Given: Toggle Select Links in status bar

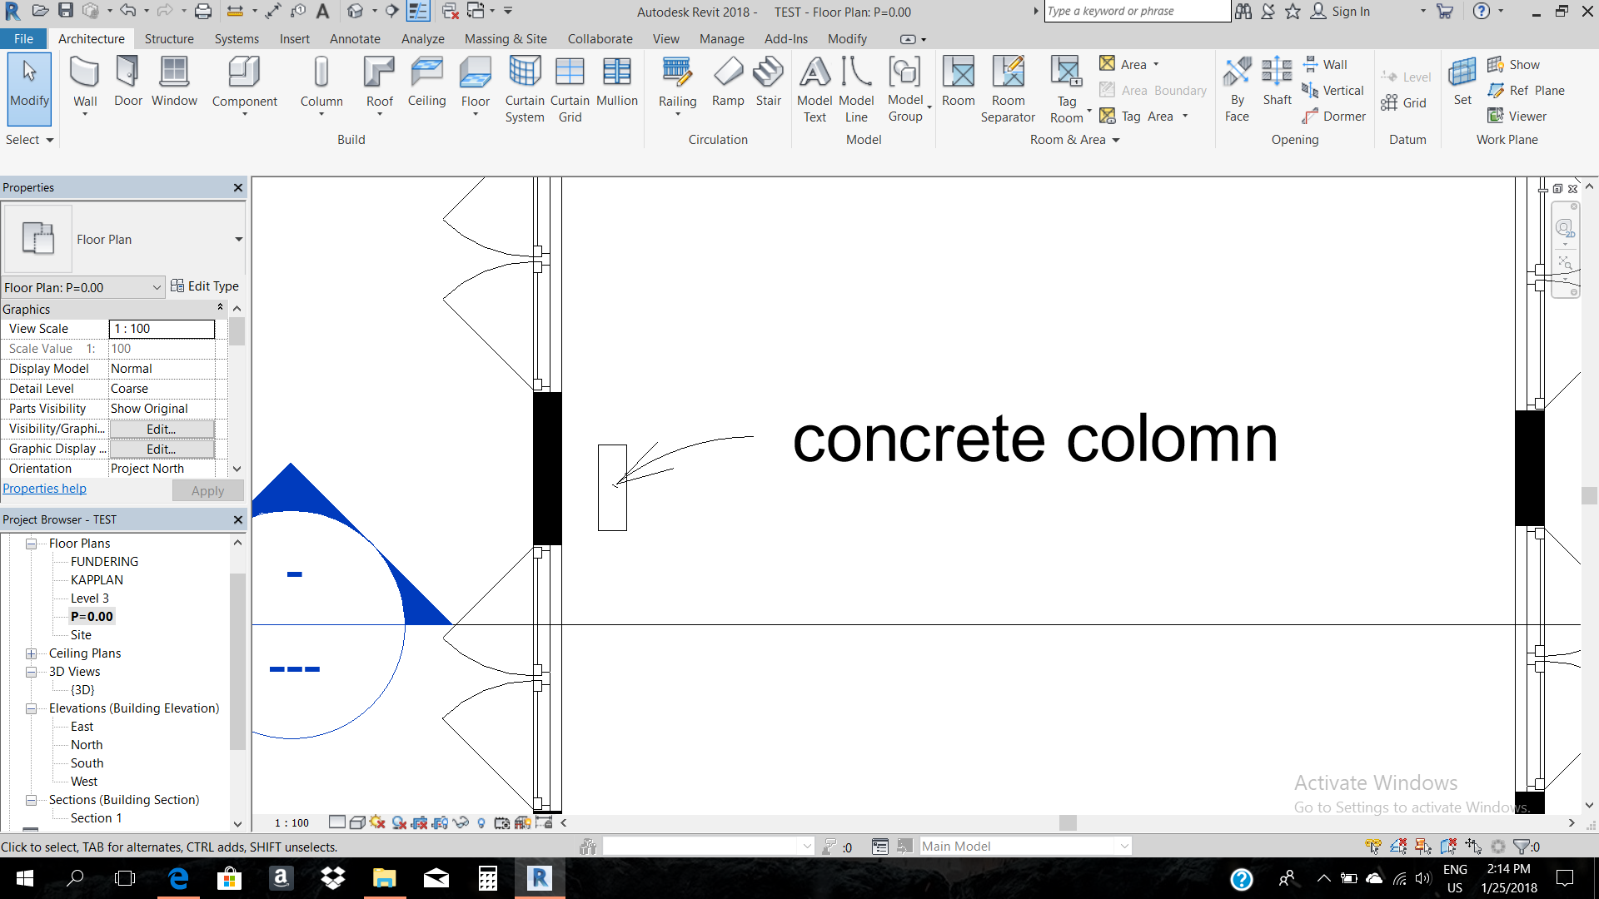Looking at the screenshot, I should [1373, 847].
